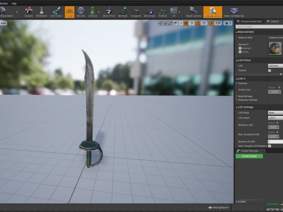The height and width of the screenshot is (212, 283).
Task: Click Reset Camera
Action: point(193,12)
